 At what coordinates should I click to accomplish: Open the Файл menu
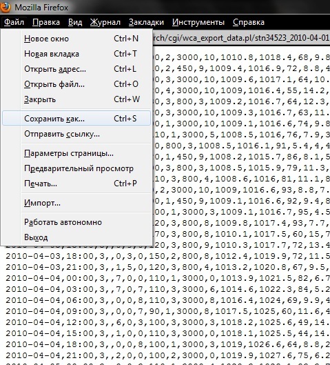14,22
